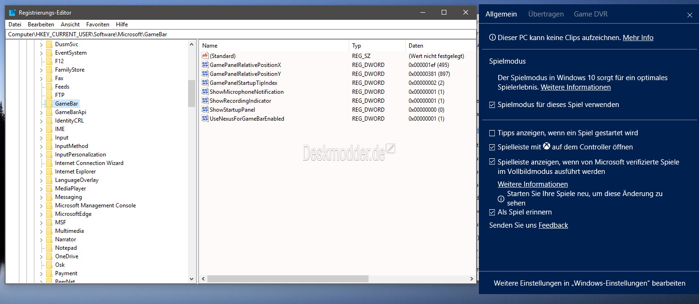Viewport: 699px width, 304px height.
Task: Expand the IdentityCRL registry key
Action: 41,121
